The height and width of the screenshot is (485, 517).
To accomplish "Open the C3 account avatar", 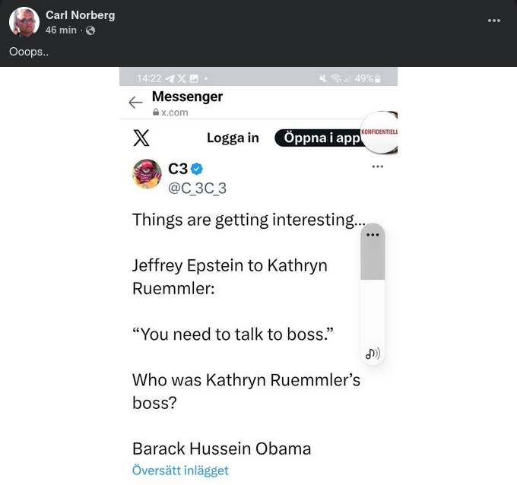I will tap(147, 174).
